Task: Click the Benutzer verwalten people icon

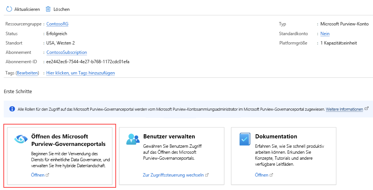Action: pyautogui.click(x=133, y=139)
